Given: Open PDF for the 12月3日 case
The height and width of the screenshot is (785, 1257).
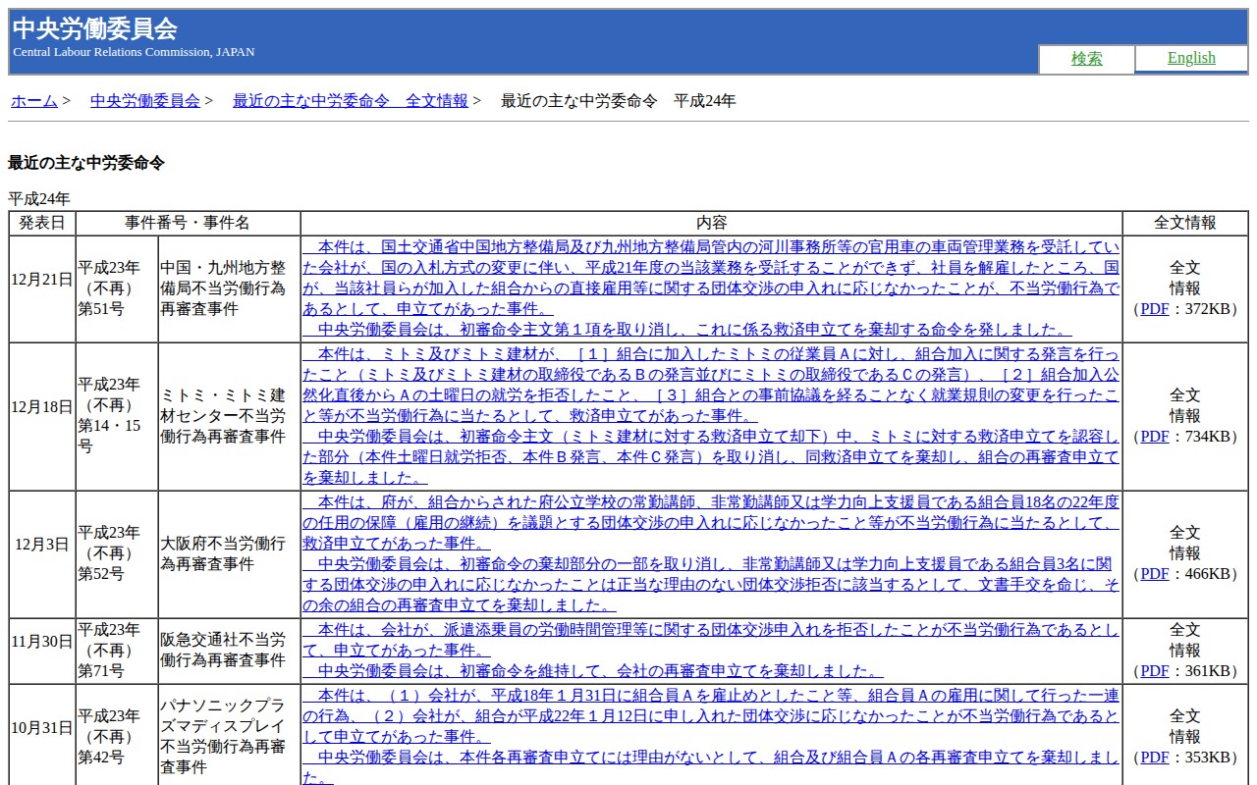Looking at the screenshot, I should tap(1155, 574).
